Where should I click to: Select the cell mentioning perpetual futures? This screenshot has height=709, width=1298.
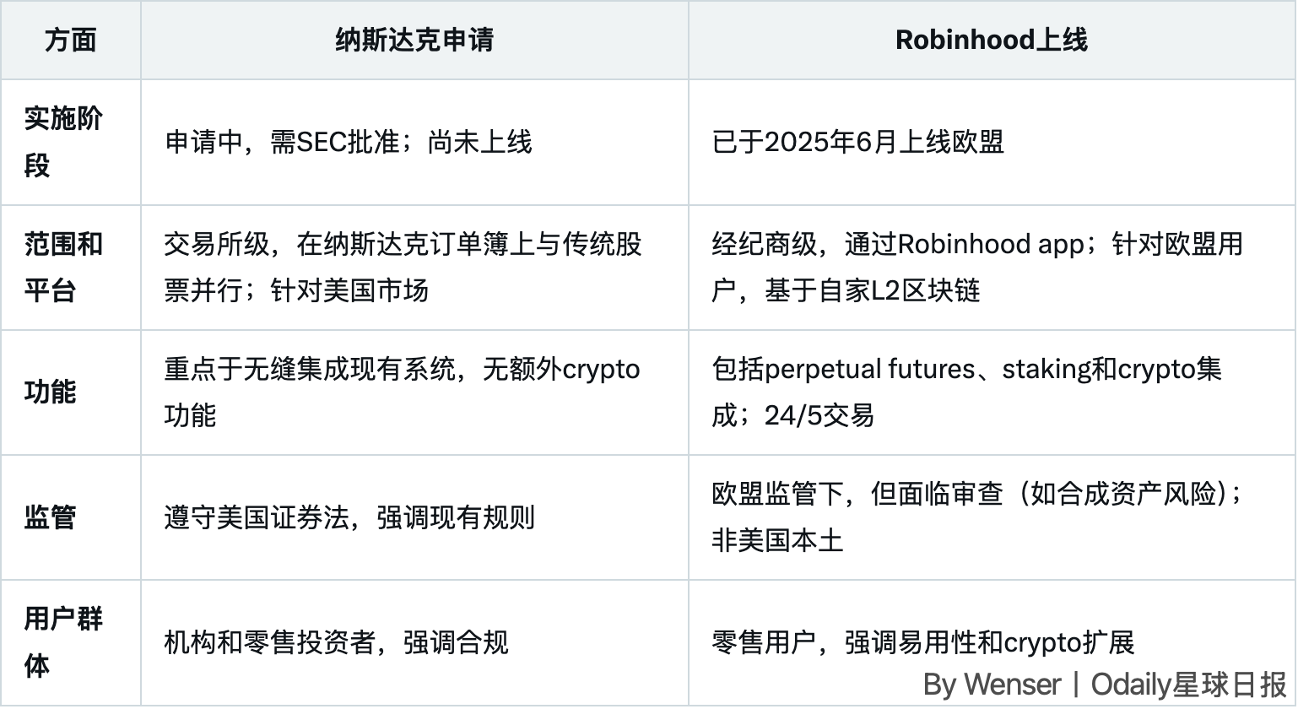(x=966, y=392)
